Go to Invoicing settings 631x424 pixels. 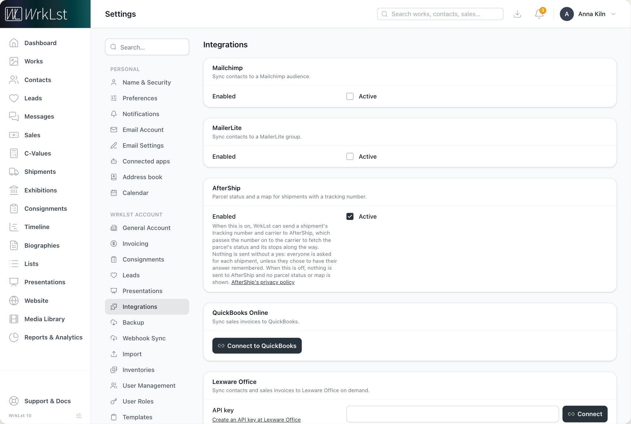(x=147, y=244)
